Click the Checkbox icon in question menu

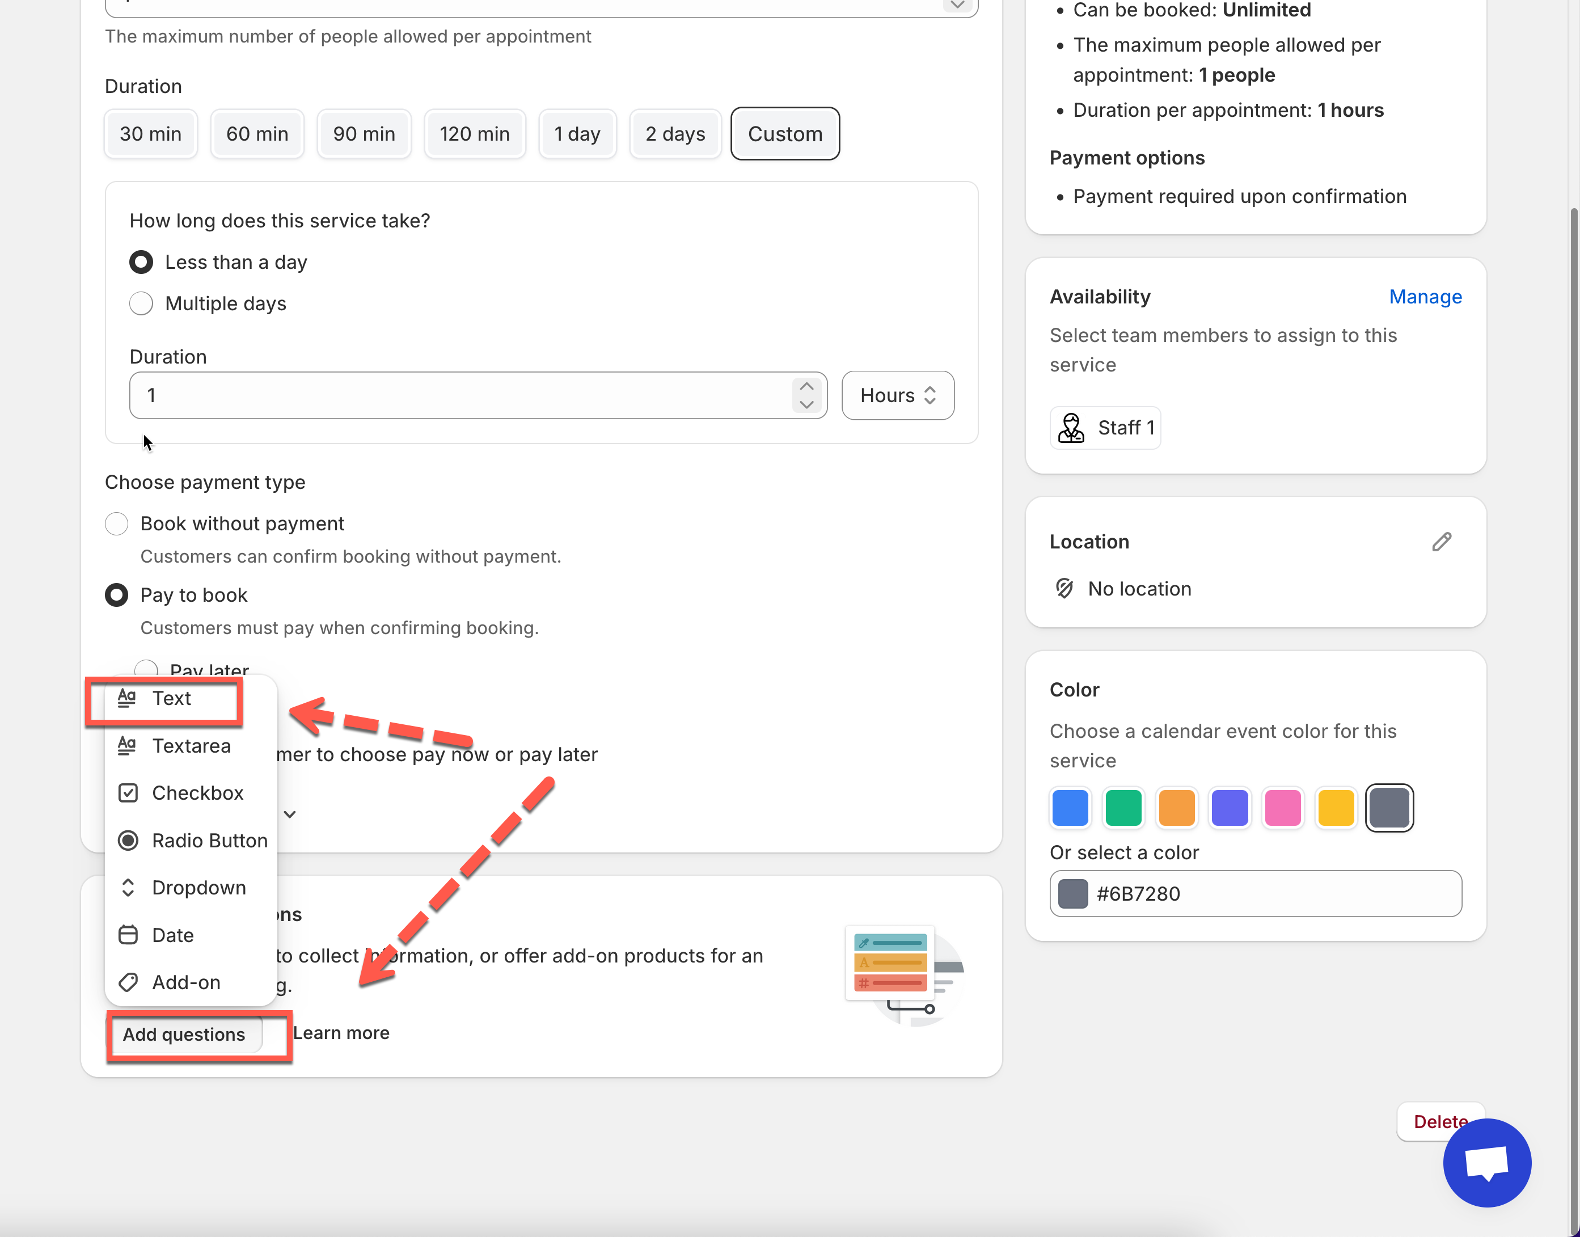[128, 793]
